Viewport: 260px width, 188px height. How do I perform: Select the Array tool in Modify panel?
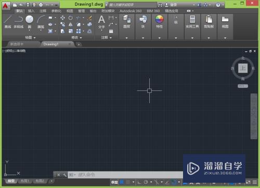click(79, 31)
